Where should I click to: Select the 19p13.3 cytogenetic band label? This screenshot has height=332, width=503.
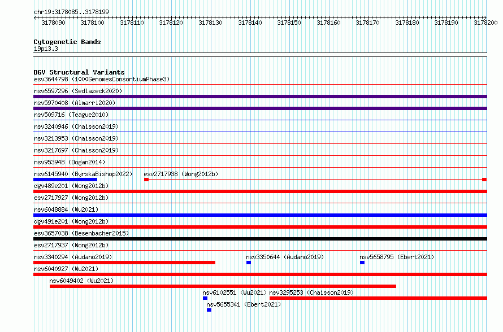click(46, 49)
